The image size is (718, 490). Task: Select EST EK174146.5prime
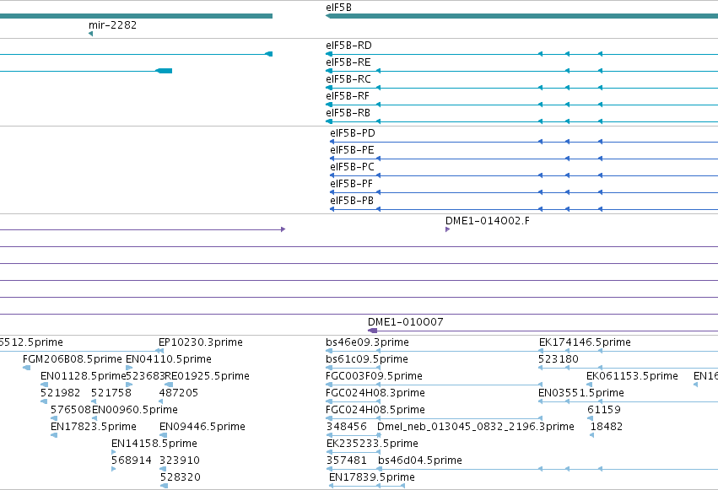point(585,342)
